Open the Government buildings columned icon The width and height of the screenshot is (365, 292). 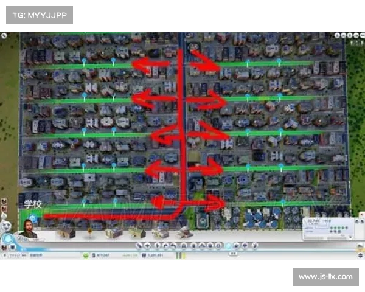(x=184, y=246)
